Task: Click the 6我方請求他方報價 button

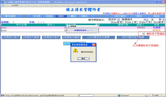Action: pyautogui.click(x=133, y=37)
